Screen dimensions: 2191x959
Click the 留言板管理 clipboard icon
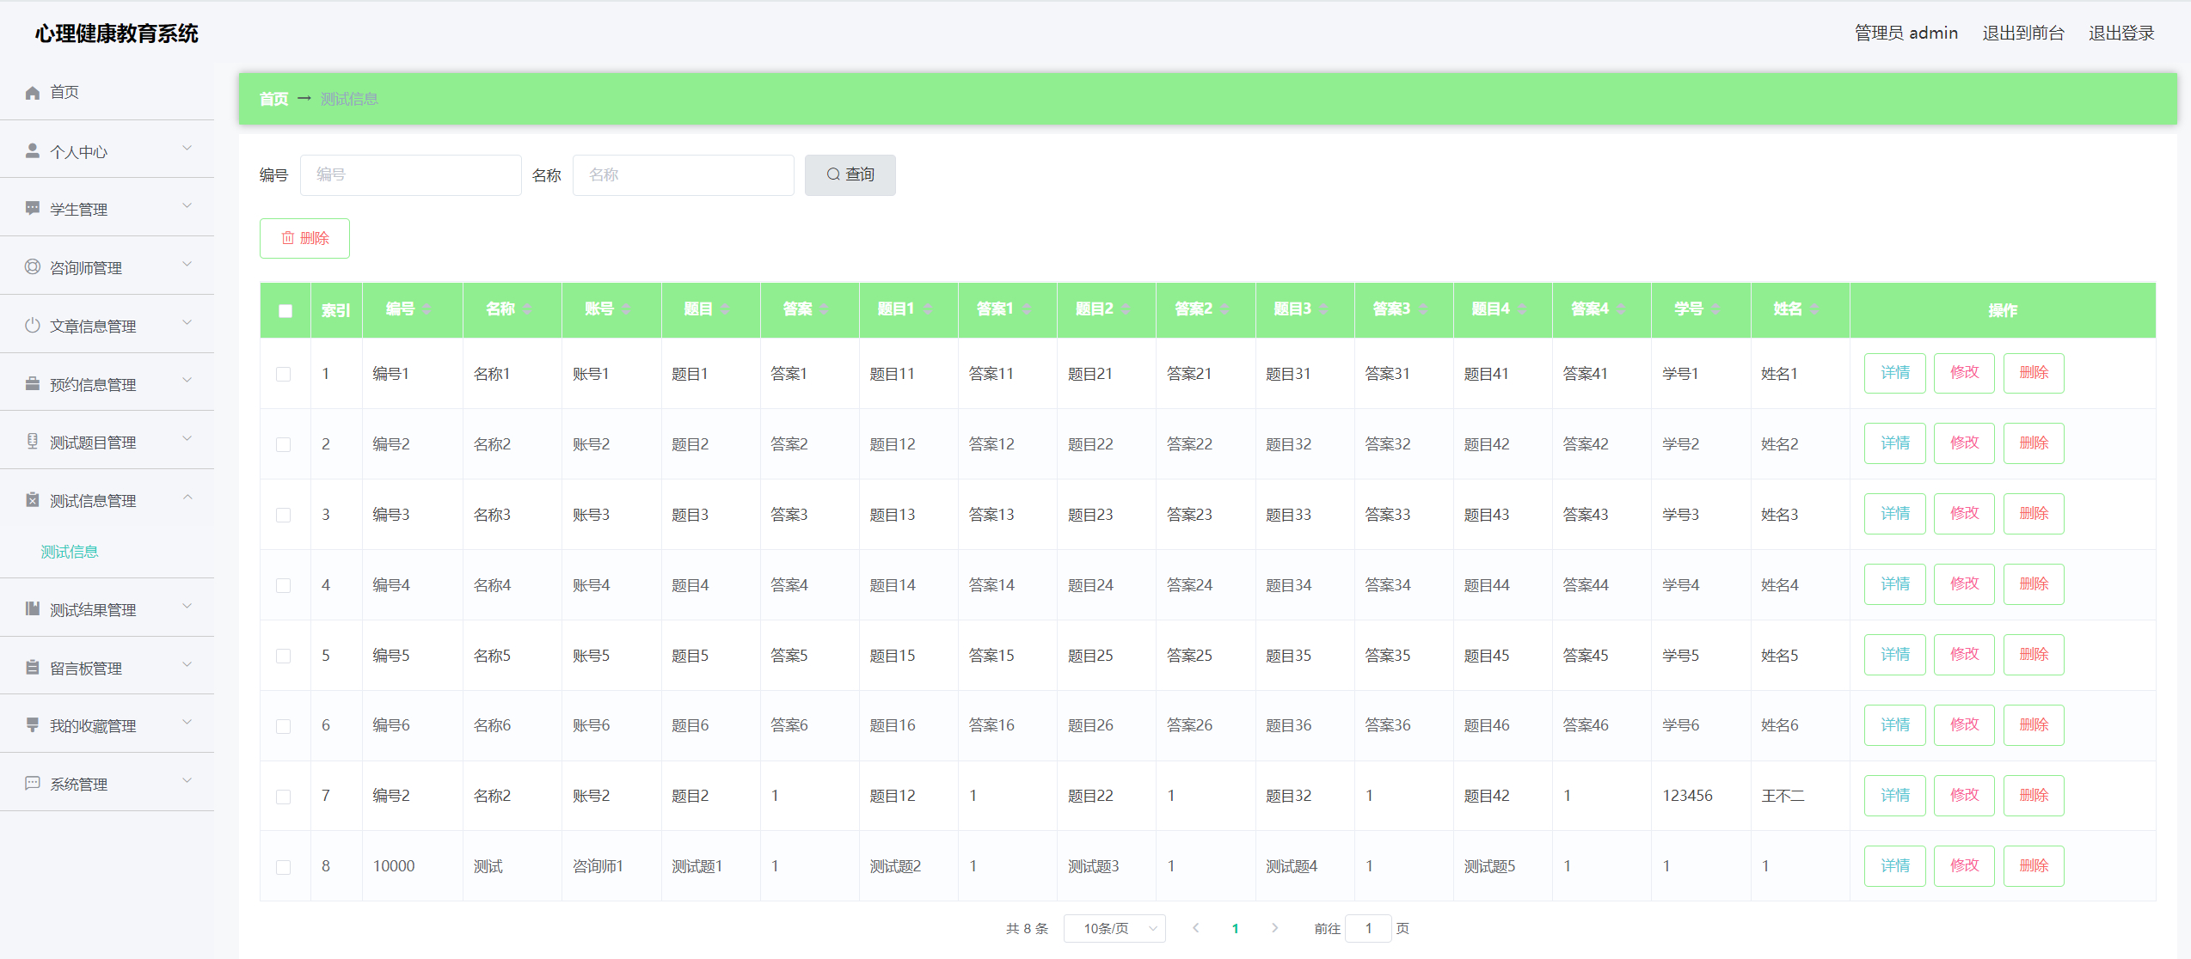[x=33, y=668]
